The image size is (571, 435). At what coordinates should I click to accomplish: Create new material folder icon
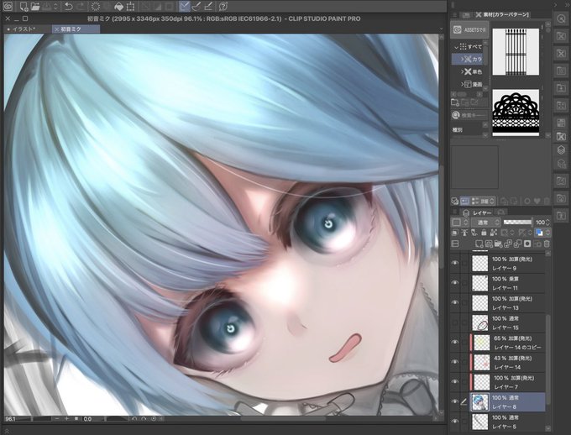(x=455, y=102)
